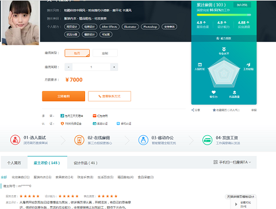Click the orange 立即雇佣 hire button
Viewport: 276px width, 209px height.
63,96
